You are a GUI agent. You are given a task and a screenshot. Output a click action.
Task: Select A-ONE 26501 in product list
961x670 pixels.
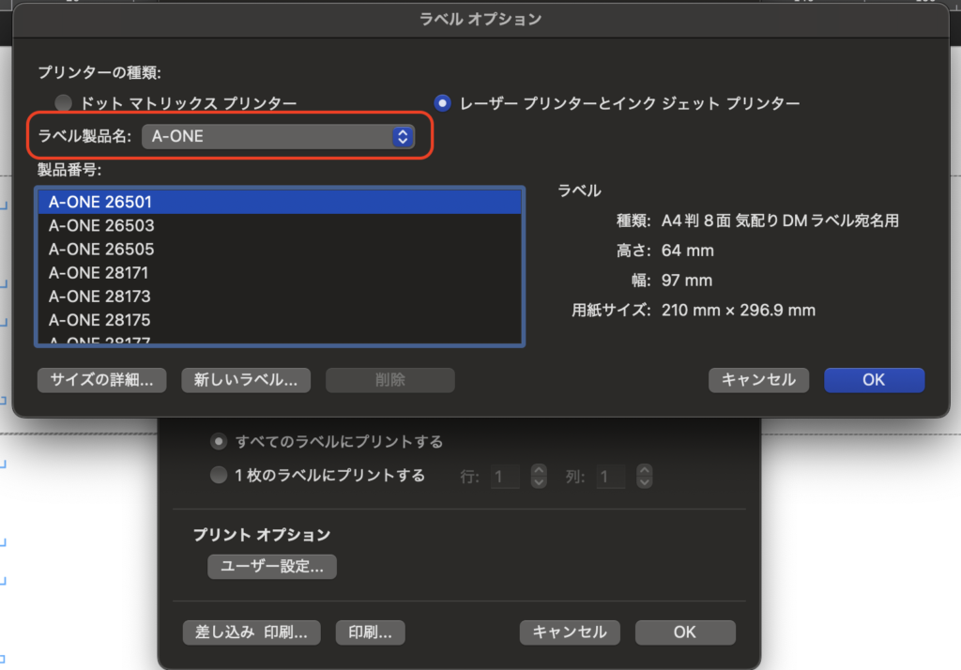100,202
